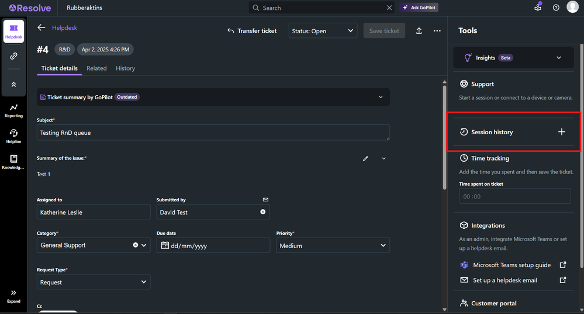Click the Time spent on ticket field

point(514,196)
